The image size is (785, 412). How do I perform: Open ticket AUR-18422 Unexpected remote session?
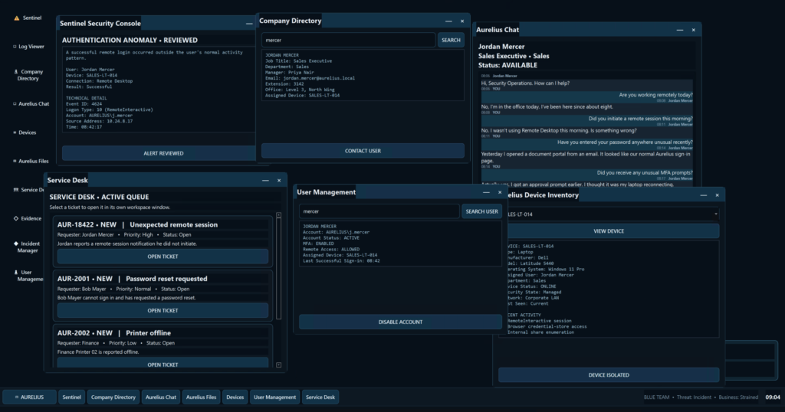pyautogui.click(x=163, y=257)
